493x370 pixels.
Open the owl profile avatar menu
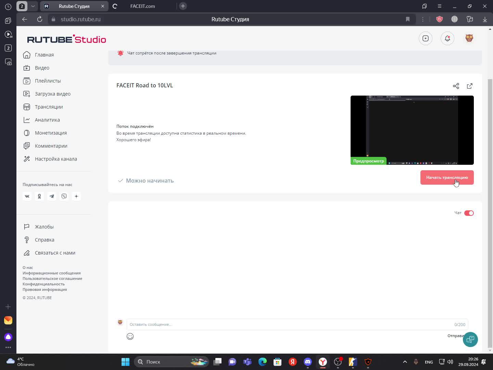point(469,38)
